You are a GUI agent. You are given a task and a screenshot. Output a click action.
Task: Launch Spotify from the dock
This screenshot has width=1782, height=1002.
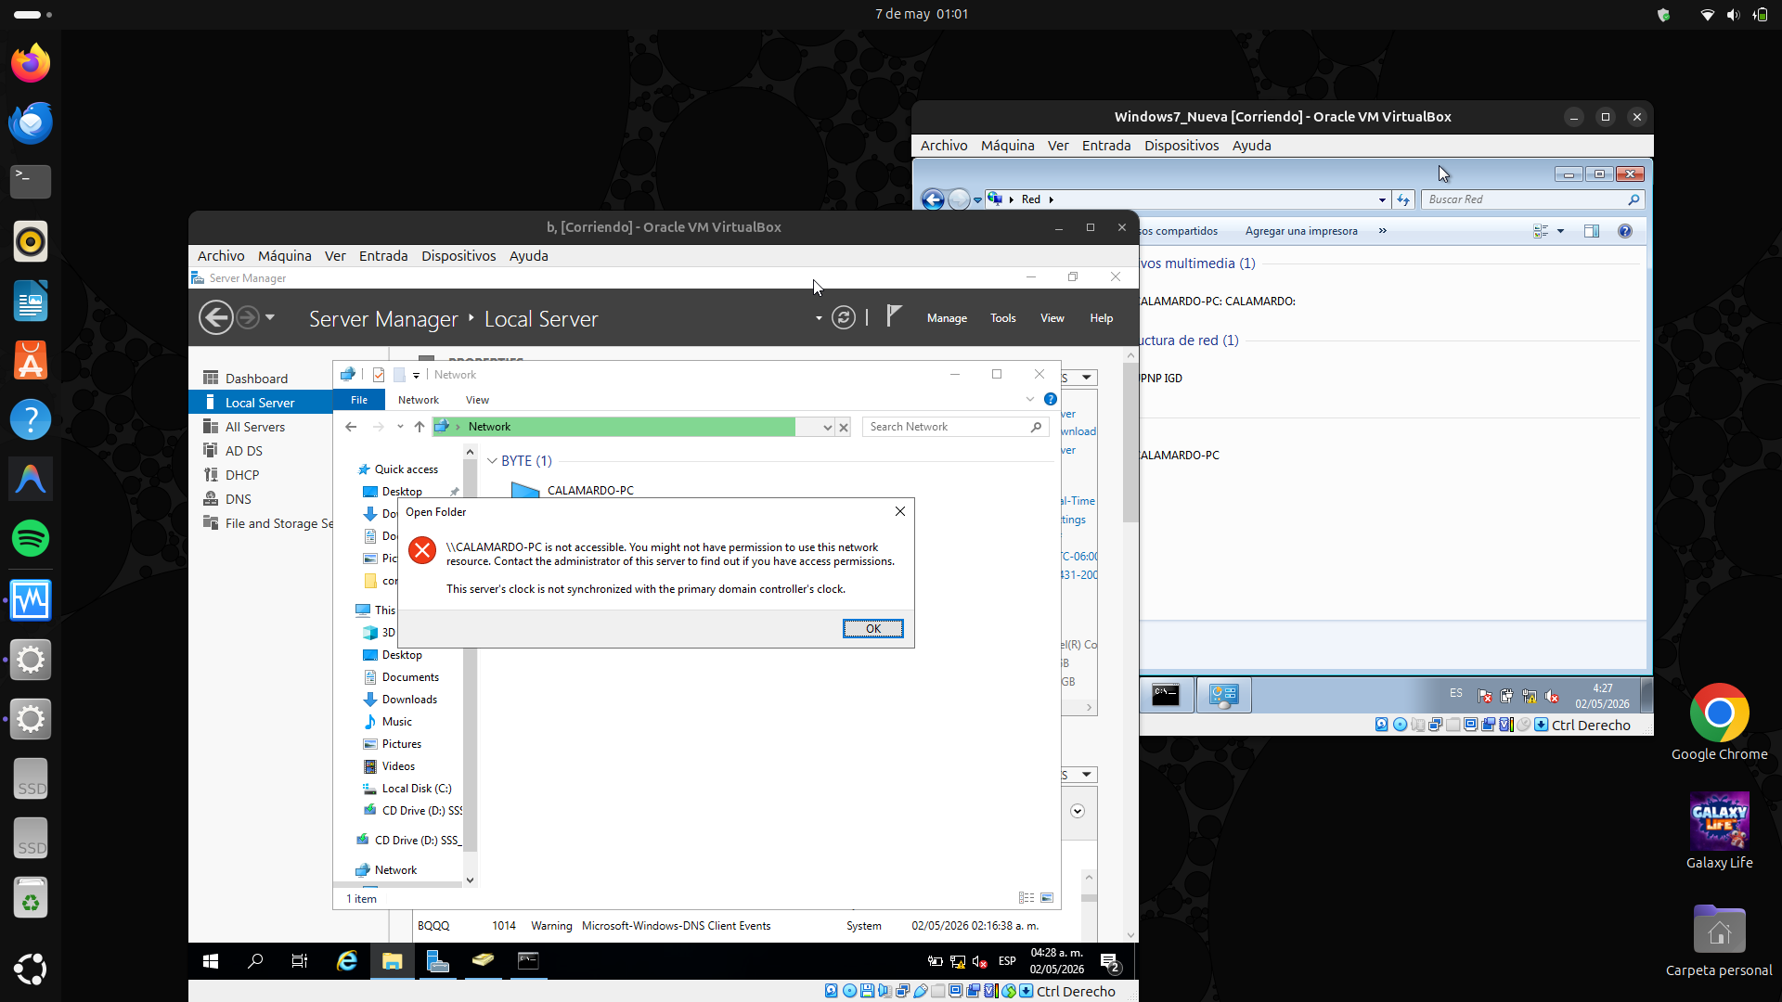[x=31, y=538]
